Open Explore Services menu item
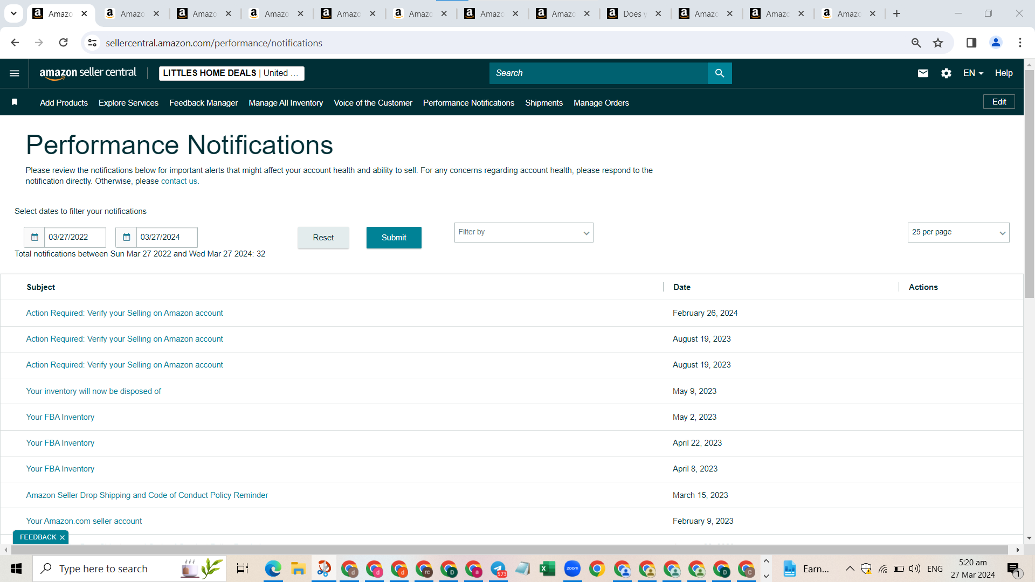Viewport: 1035px width, 582px height. (128, 102)
